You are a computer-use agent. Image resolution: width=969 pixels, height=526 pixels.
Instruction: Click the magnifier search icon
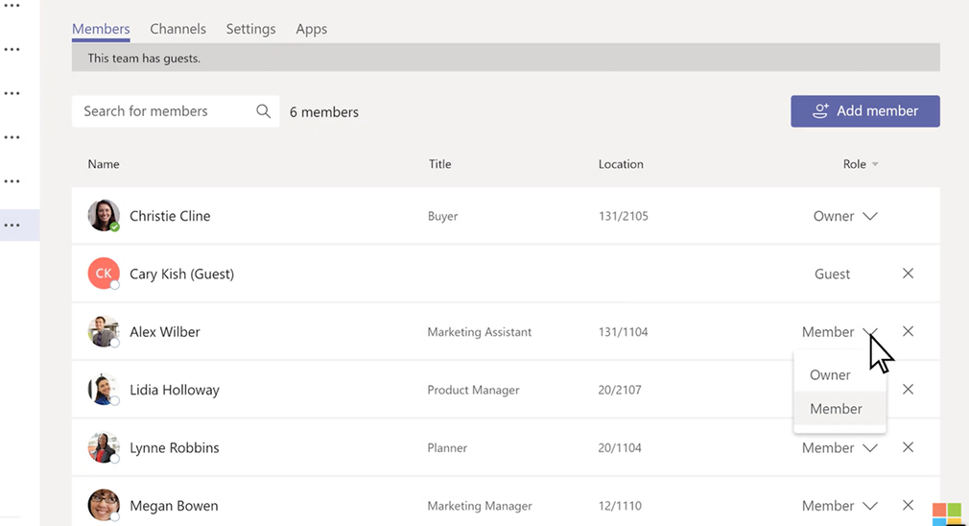tap(263, 111)
